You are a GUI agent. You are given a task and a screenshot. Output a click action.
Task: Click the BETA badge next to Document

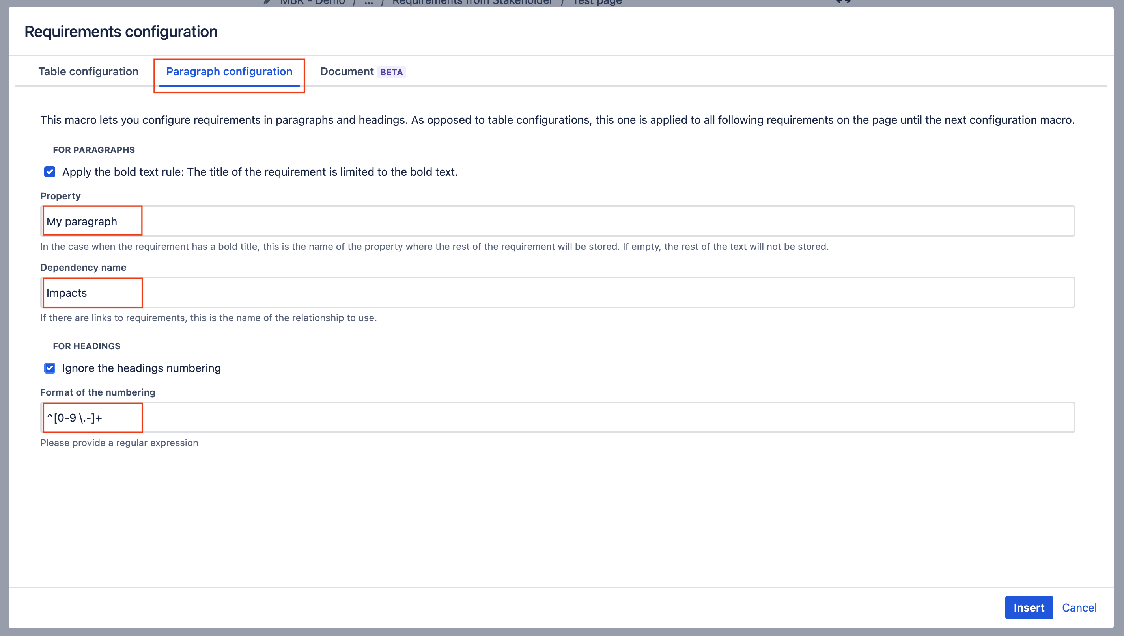391,72
